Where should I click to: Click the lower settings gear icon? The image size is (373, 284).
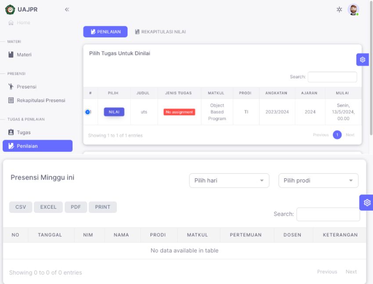tap(366, 202)
